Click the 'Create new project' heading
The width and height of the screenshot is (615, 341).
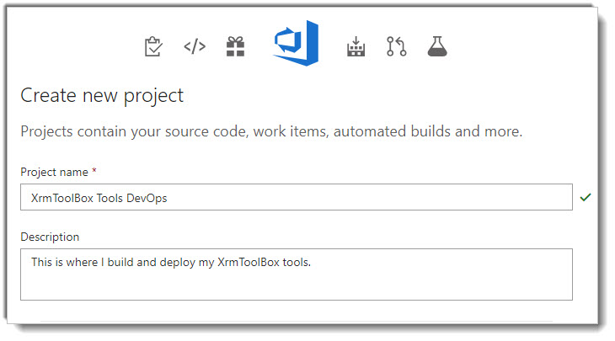point(102,95)
